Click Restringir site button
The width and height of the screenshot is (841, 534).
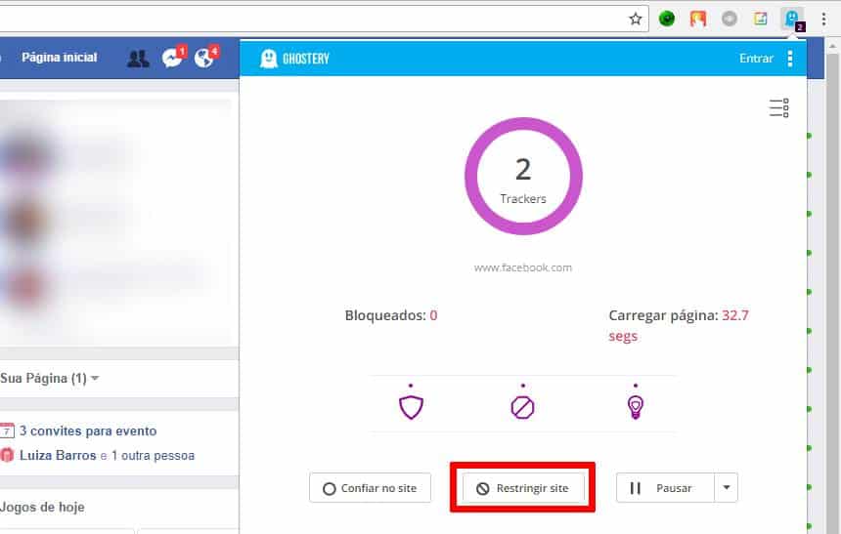pyautogui.click(x=523, y=488)
